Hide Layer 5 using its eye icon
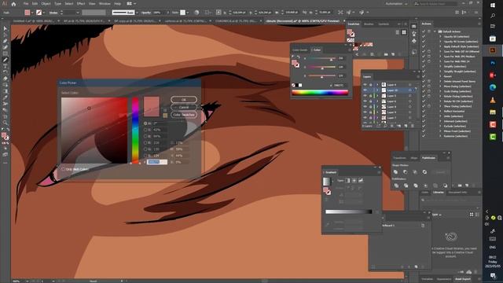This screenshot has height=283, width=503. [365, 96]
